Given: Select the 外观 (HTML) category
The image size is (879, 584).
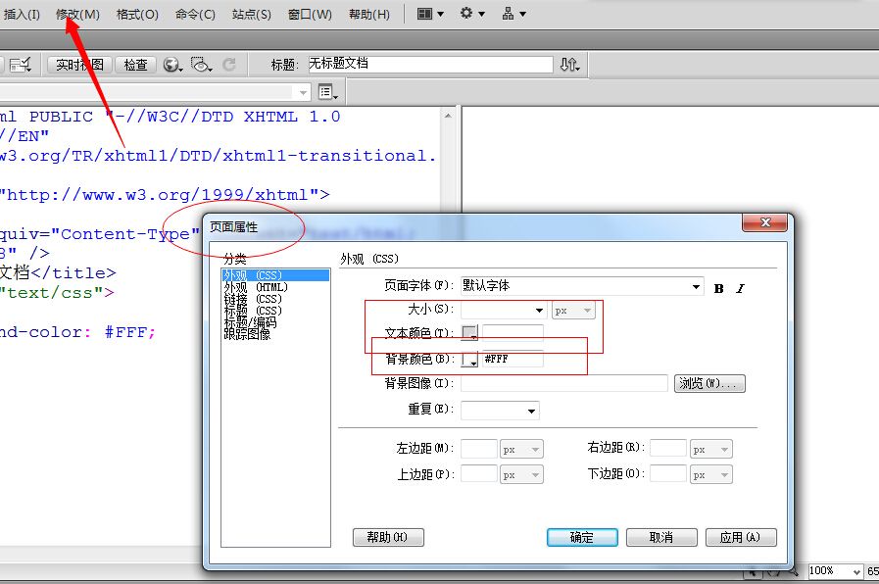Looking at the screenshot, I should 261,287.
